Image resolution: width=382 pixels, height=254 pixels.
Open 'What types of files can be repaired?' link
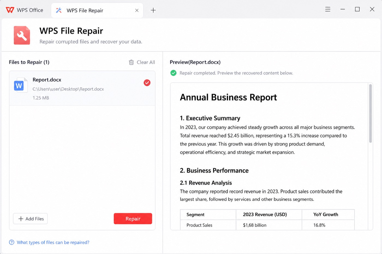53,242
